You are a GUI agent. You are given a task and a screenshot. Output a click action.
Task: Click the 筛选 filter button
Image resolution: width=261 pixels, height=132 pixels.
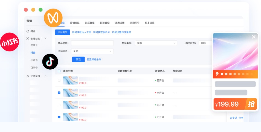tap(79, 59)
